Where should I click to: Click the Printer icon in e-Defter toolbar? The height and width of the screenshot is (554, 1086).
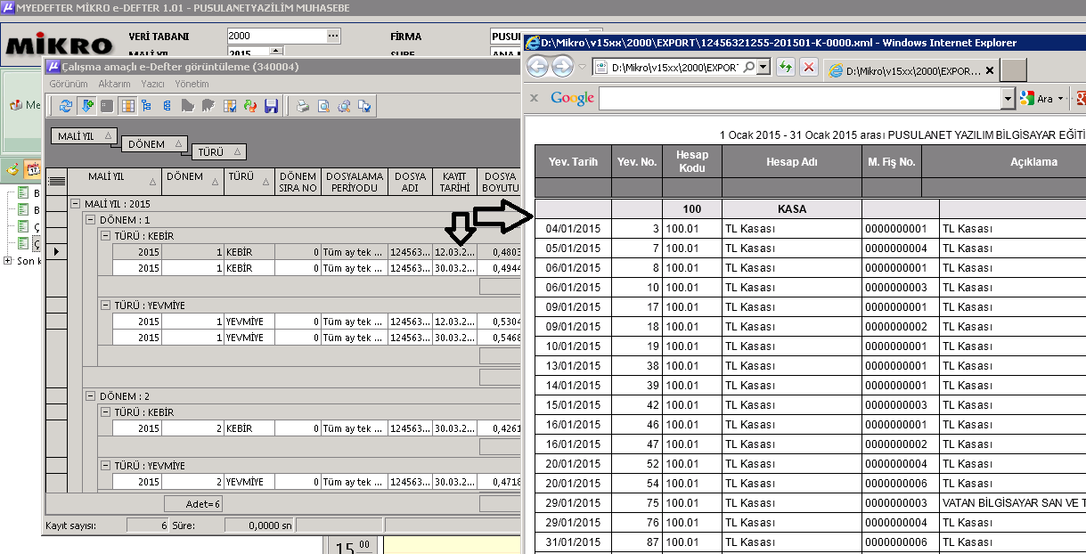303,106
